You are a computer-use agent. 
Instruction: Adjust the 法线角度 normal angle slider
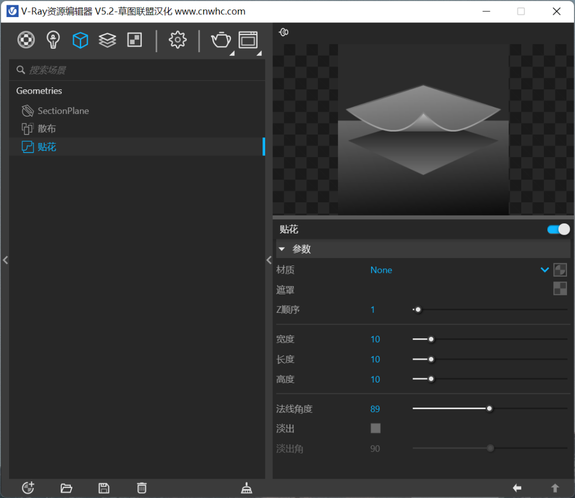[x=489, y=409]
